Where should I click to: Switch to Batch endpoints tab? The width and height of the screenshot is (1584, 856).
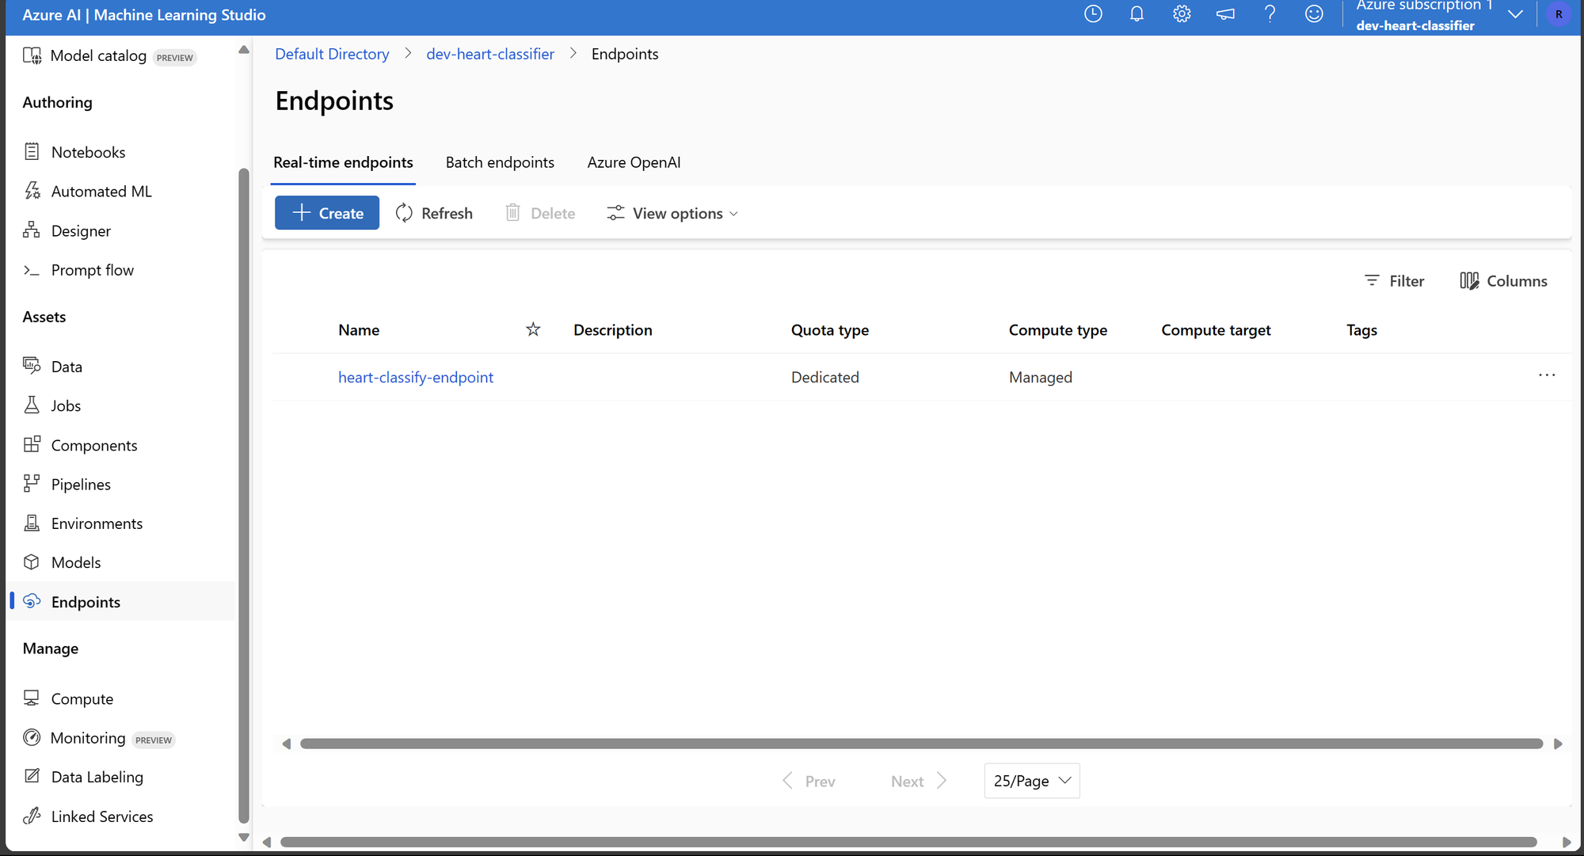[500, 162]
